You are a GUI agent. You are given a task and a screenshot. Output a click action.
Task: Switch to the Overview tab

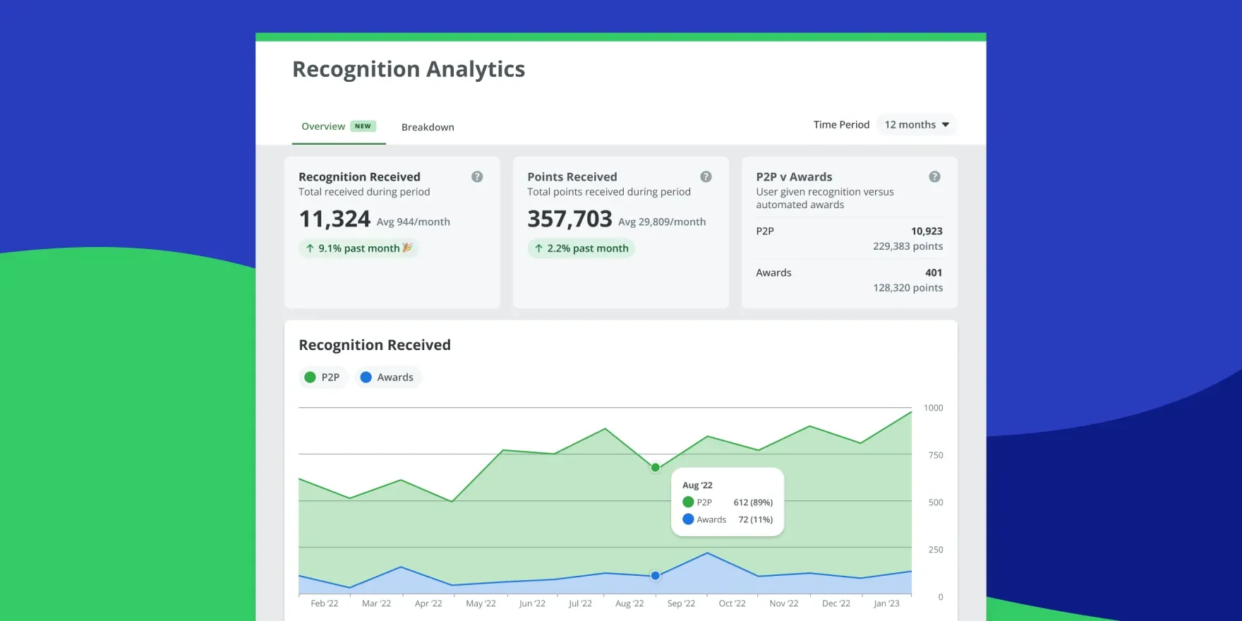pyautogui.click(x=339, y=127)
